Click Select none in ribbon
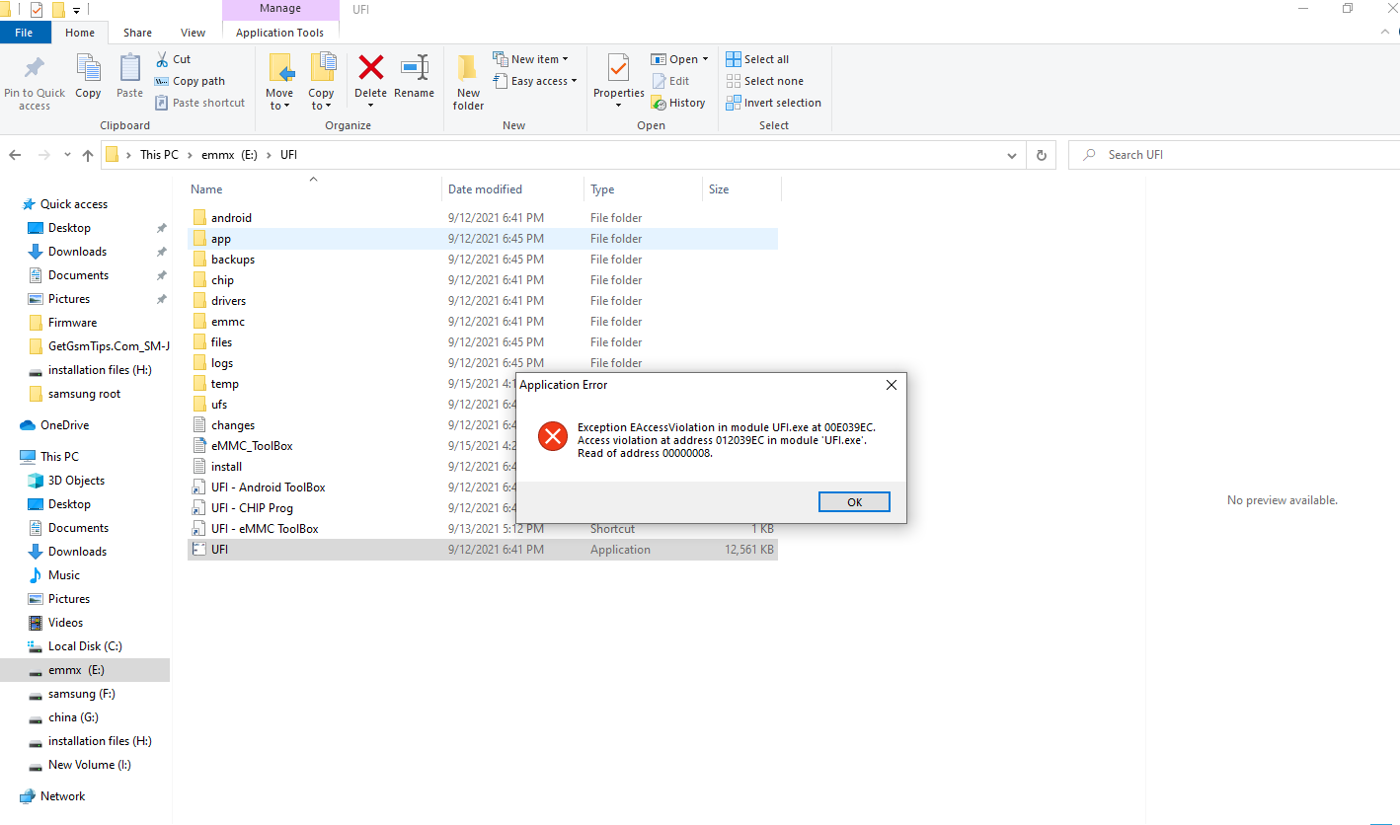 click(764, 81)
